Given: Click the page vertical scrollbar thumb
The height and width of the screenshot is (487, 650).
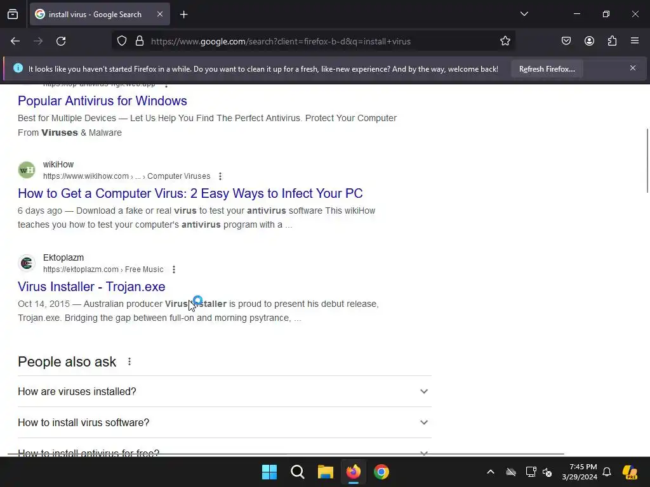Looking at the screenshot, I should pos(647,160).
